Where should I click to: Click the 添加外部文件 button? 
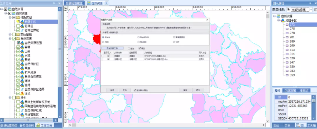[112, 48]
